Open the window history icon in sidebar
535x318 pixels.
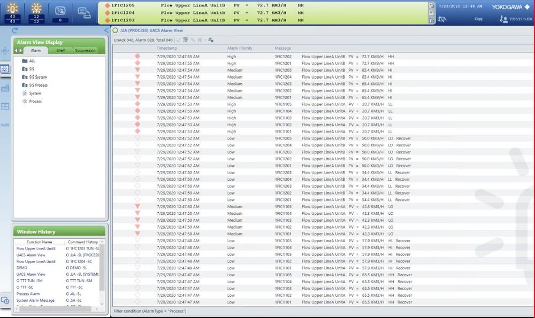coord(5,300)
